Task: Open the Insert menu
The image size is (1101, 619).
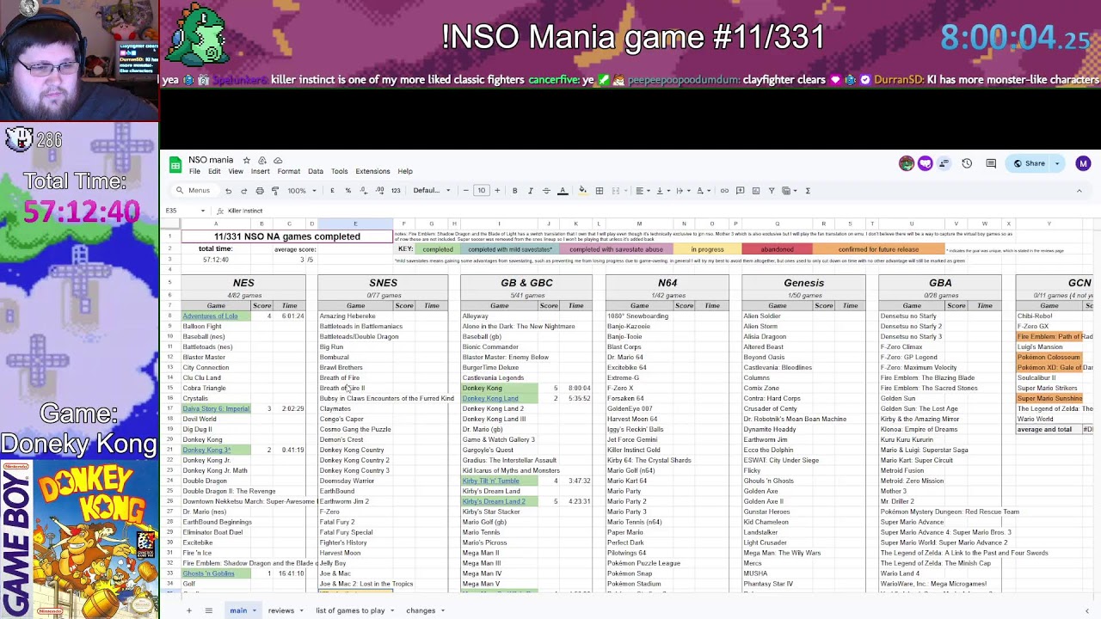Action: pyautogui.click(x=260, y=171)
